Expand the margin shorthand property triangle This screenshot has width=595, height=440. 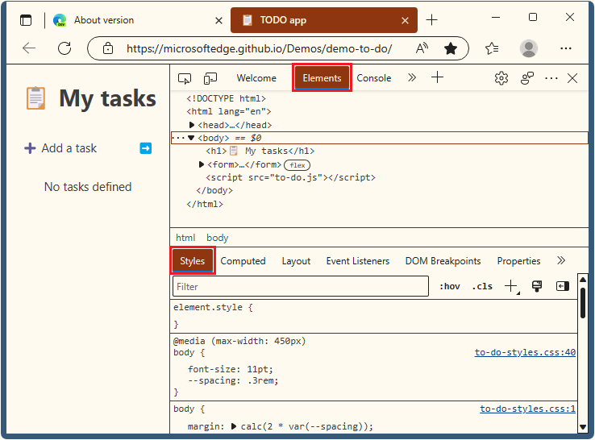[234, 426]
